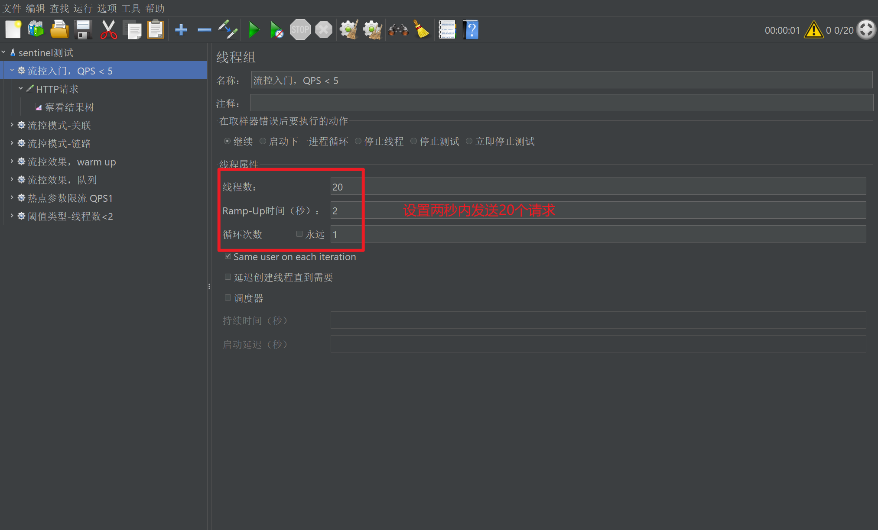Select the HTTP请求 sampler label
The width and height of the screenshot is (878, 530).
pos(57,89)
